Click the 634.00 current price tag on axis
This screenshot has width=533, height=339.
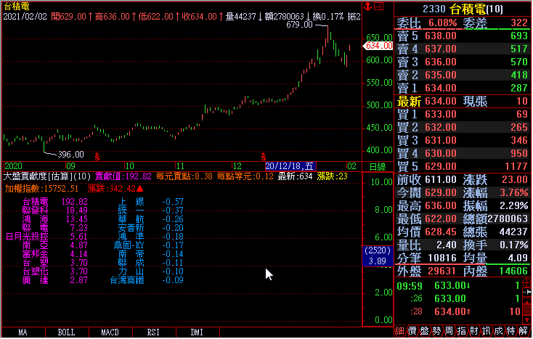click(378, 46)
